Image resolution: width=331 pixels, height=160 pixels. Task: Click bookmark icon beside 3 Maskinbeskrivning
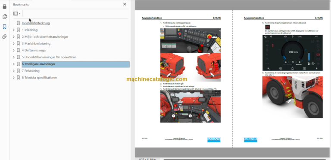pos(18,43)
